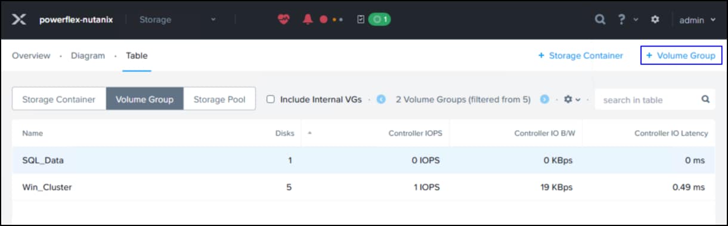
Task: Open the cluster health heart icon
Action: tap(283, 20)
